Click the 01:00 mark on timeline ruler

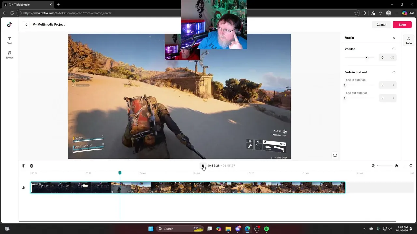tap(197, 173)
